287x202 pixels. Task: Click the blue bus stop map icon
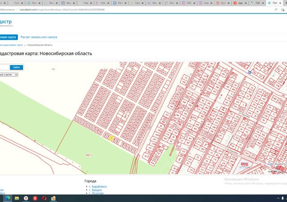coord(249,72)
